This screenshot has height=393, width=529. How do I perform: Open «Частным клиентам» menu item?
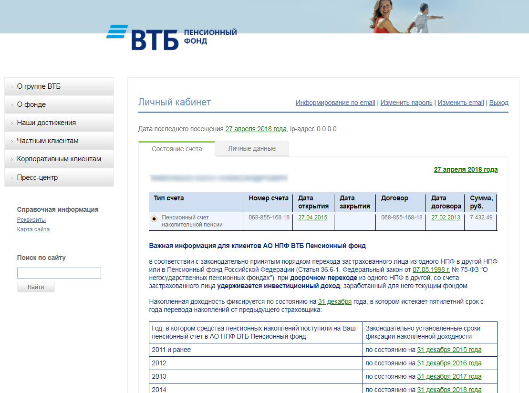tap(59, 141)
